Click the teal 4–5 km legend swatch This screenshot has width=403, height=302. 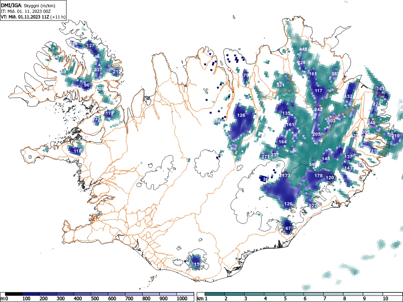pyautogui.click(x=274, y=294)
